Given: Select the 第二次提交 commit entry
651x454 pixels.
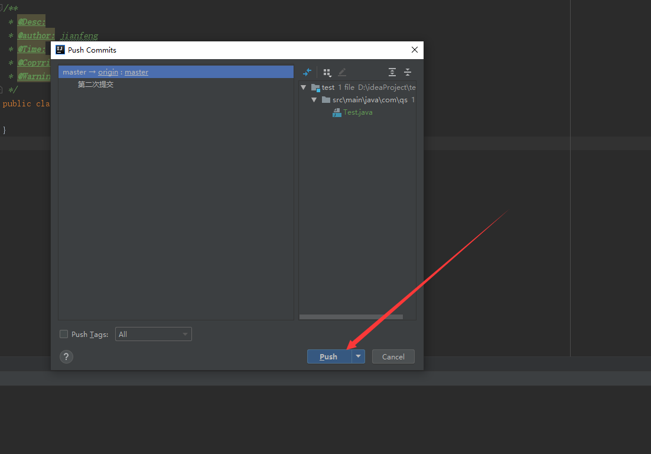Looking at the screenshot, I should [x=96, y=85].
